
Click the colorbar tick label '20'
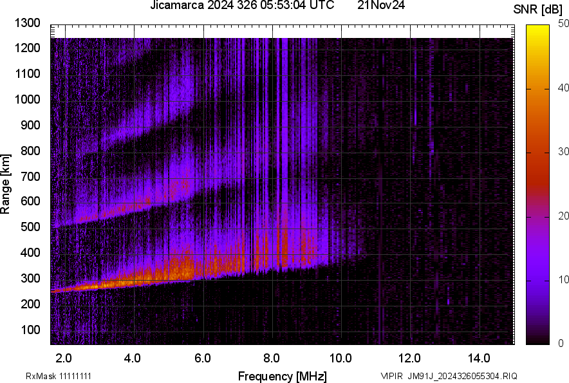(564, 216)
